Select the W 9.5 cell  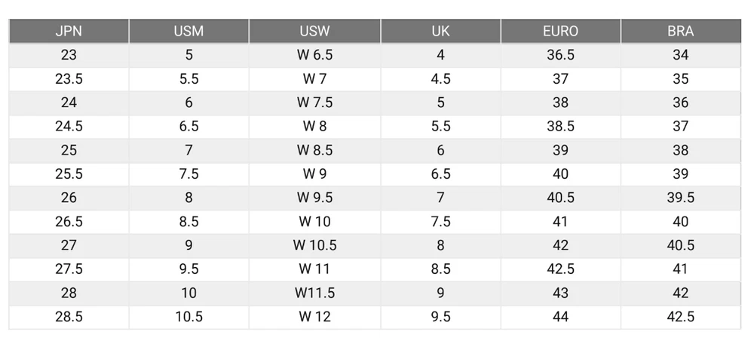[x=314, y=198]
